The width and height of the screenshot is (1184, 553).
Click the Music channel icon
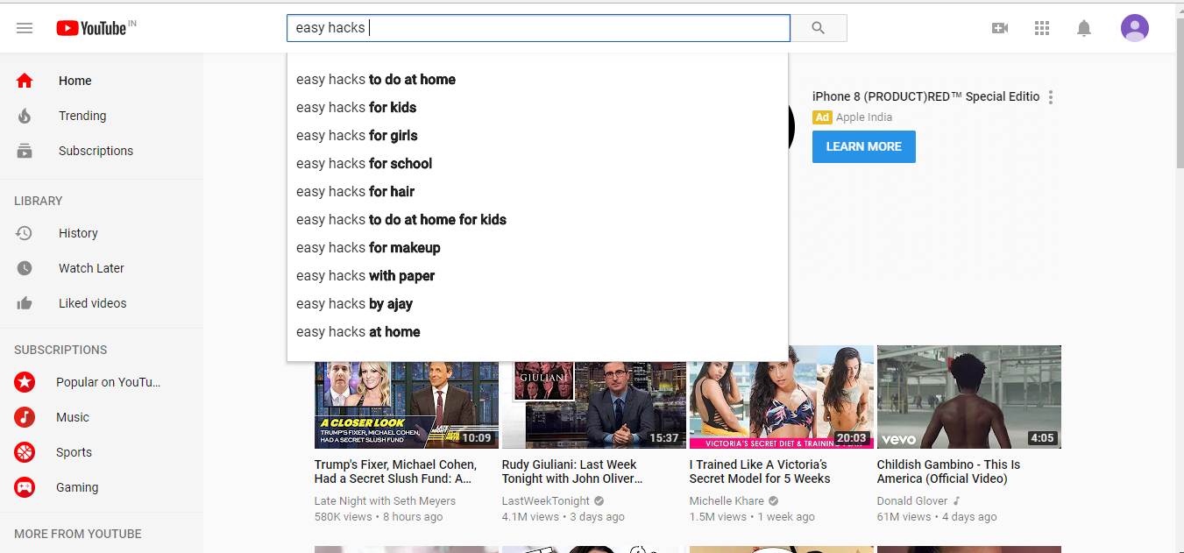click(x=25, y=417)
